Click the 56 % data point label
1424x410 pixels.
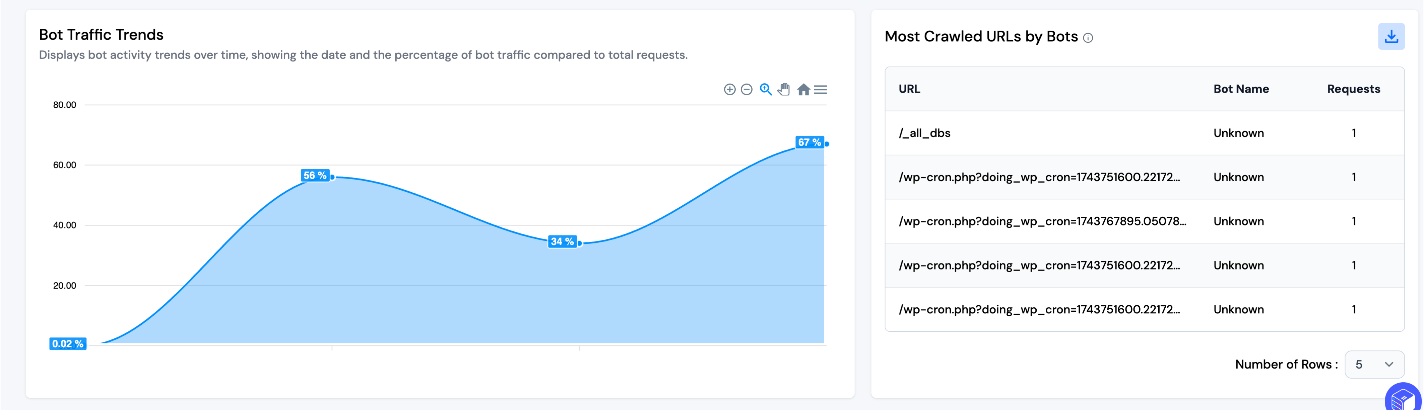315,176
